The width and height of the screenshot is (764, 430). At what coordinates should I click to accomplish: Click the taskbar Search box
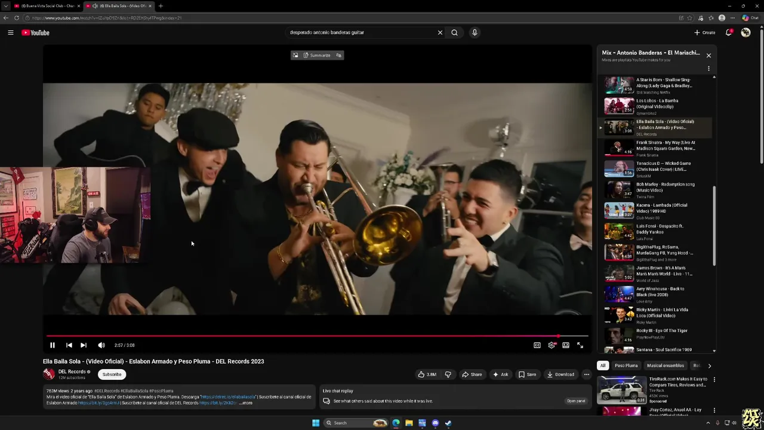click(x=356, y=423)
